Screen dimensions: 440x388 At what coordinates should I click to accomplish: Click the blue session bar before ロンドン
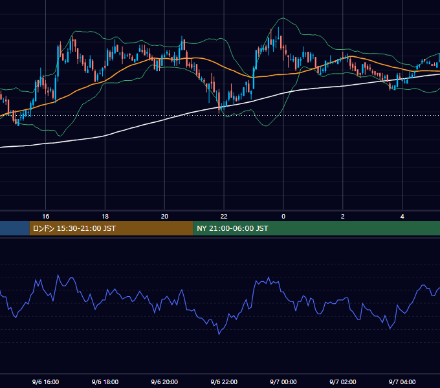tap(15, 228)
